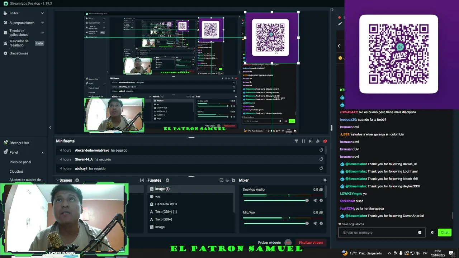Screen dimensions: 459x258
Task: Open Mic/Aux settings gear
Action: tap(321, 223)
